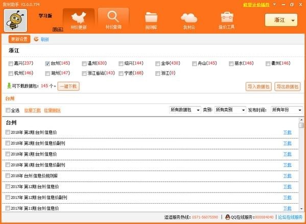Click the bee mascot avatar
This screenshot has height=224, width=306.
[15, 20]
